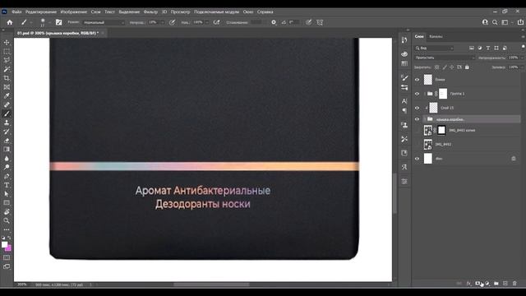Select the Path Selection tool
Viewport: 526px width, 296px height.
(x=7, y=194)
